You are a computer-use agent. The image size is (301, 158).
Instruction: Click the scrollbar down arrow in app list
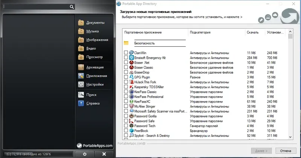(x=290, y=137)
